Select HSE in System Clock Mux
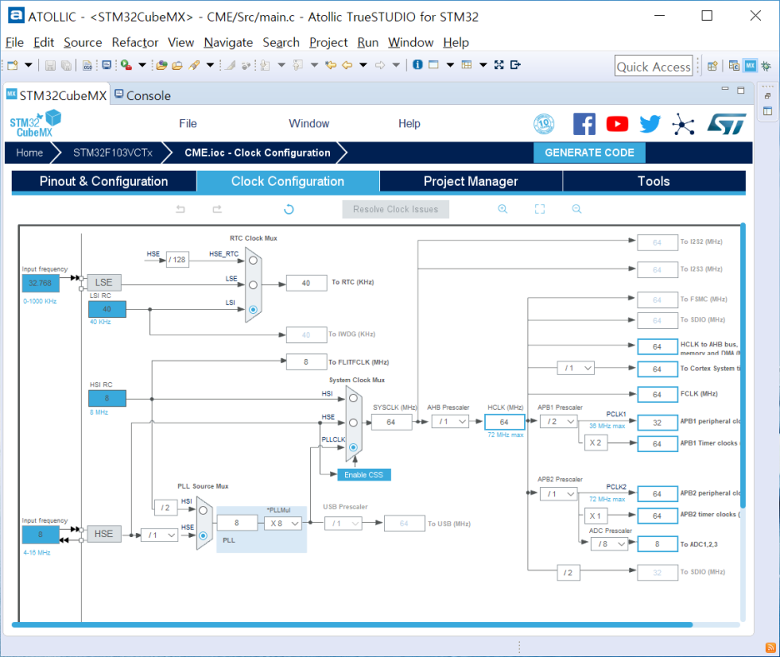Viewport: 780px width, 657px height. (353, 422)
